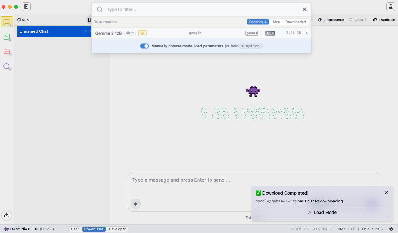Click the 4bit quantization label
Image resolution: width=398 pixels, height=233 pixels.
click(x=130, y=33)
